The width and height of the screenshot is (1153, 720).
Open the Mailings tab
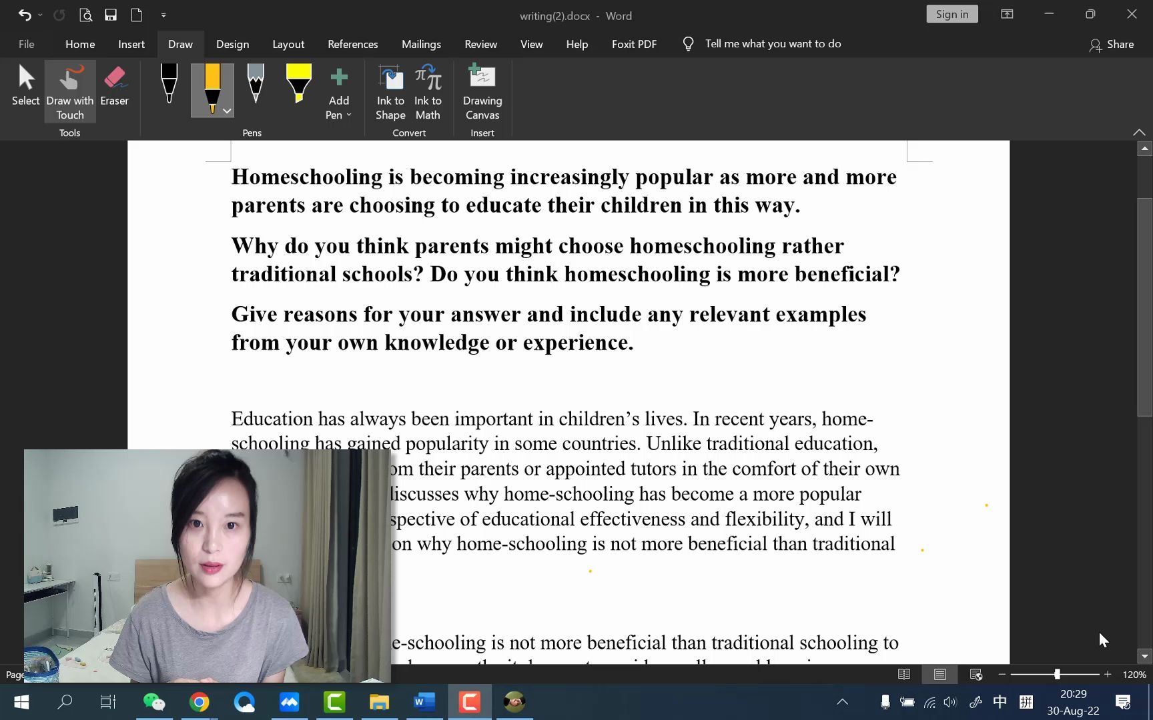click(421, 44)
